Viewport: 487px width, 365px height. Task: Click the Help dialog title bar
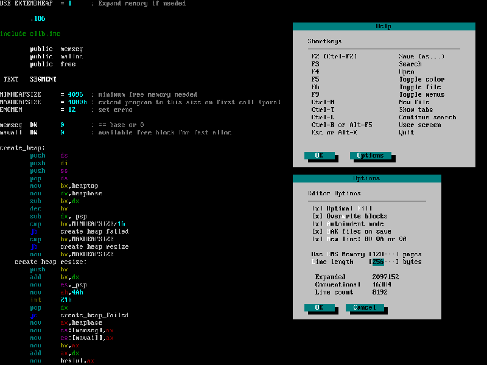[384, 26]
